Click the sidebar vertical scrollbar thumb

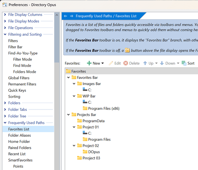(57, 40)
